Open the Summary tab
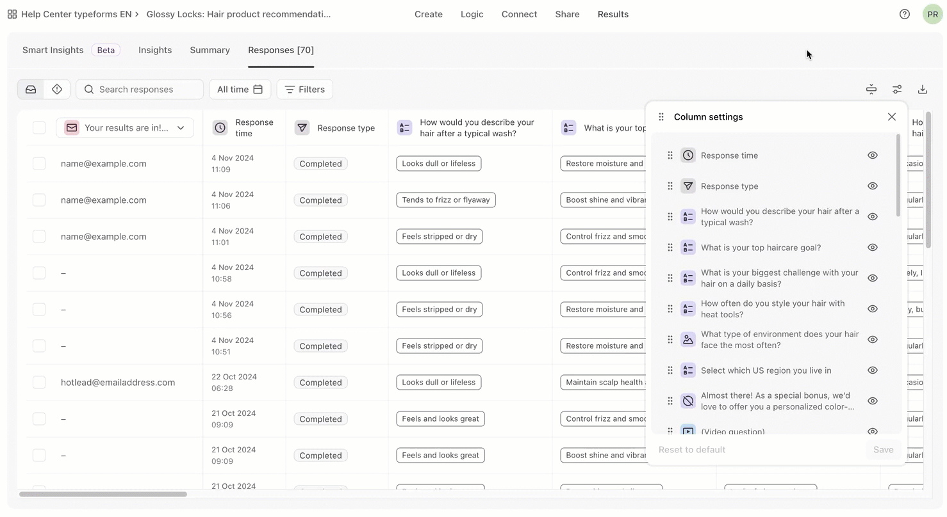The width and height of the screenshot is (947, 517). [210, 50]
